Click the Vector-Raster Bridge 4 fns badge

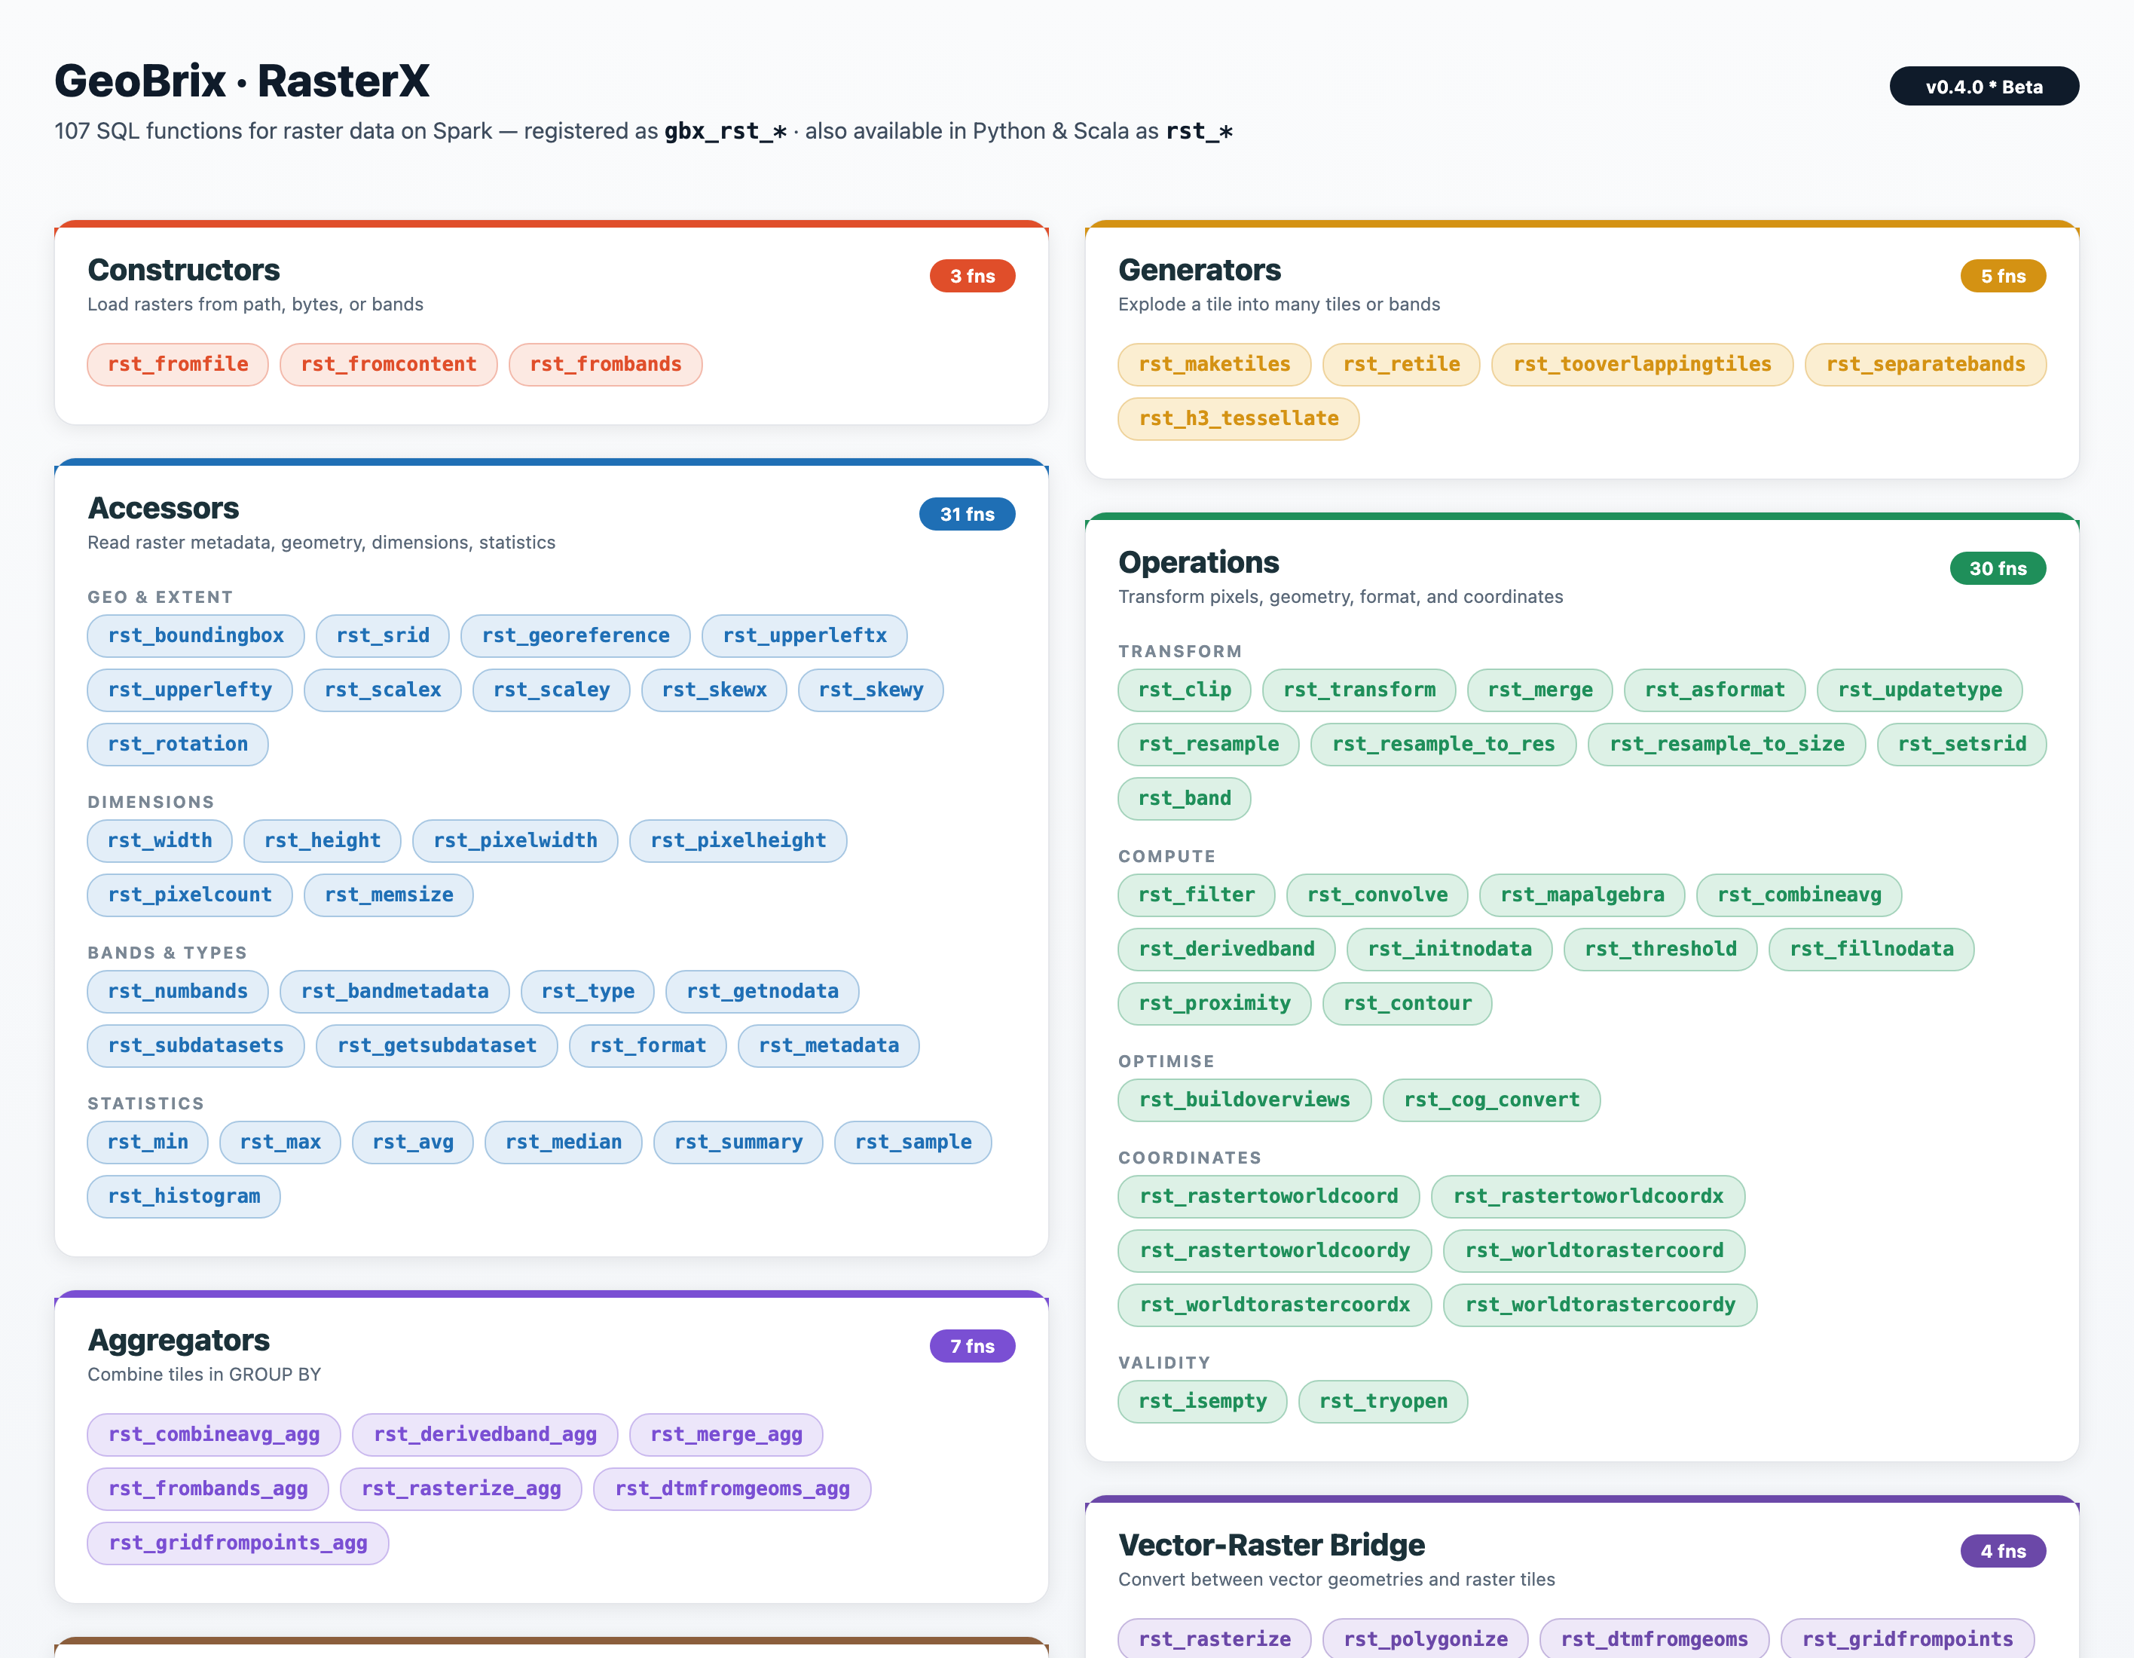point(2003,1552)
